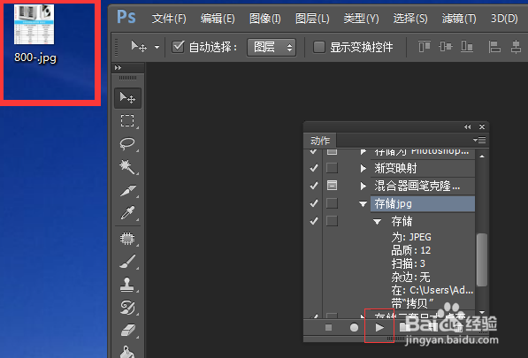
Task: Click align left edges icon
Action: (494, 47)
